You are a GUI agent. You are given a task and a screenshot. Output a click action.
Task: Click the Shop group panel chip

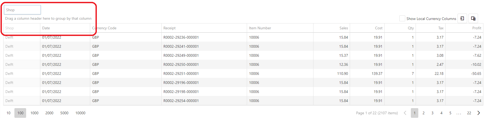click(x=22, y=10)
